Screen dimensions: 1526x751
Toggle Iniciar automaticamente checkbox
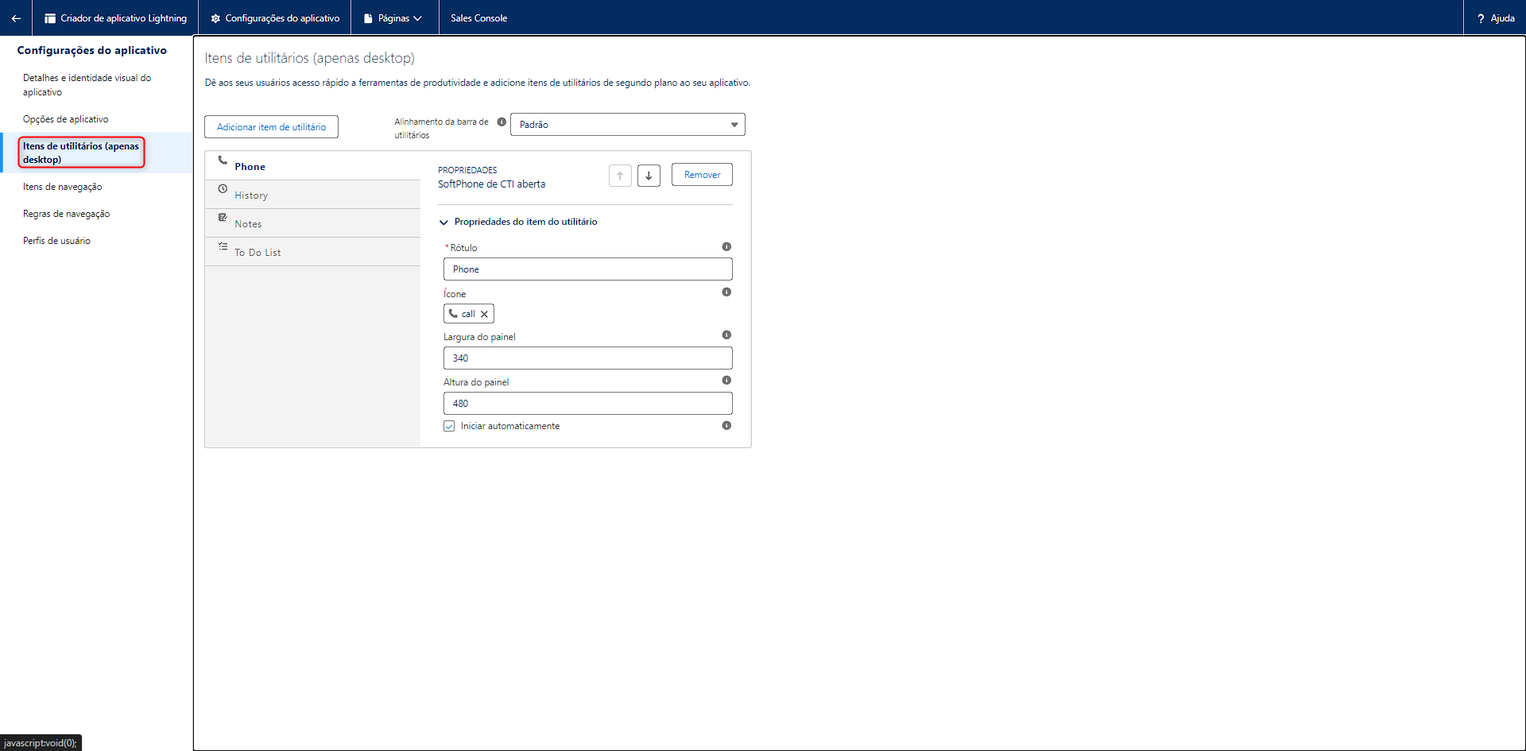coord(449,426)
